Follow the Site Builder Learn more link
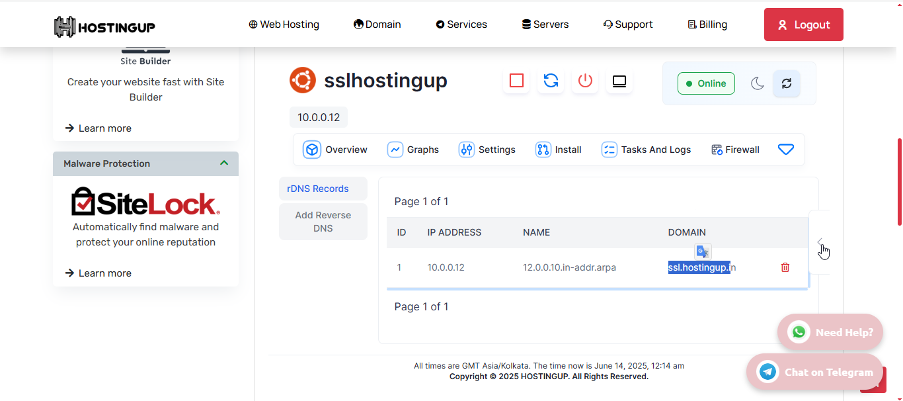 (x=98, y=128)
